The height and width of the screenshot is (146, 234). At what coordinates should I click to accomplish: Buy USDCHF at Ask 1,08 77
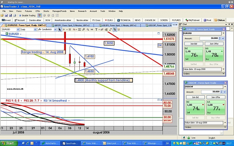tap(216, 108)
